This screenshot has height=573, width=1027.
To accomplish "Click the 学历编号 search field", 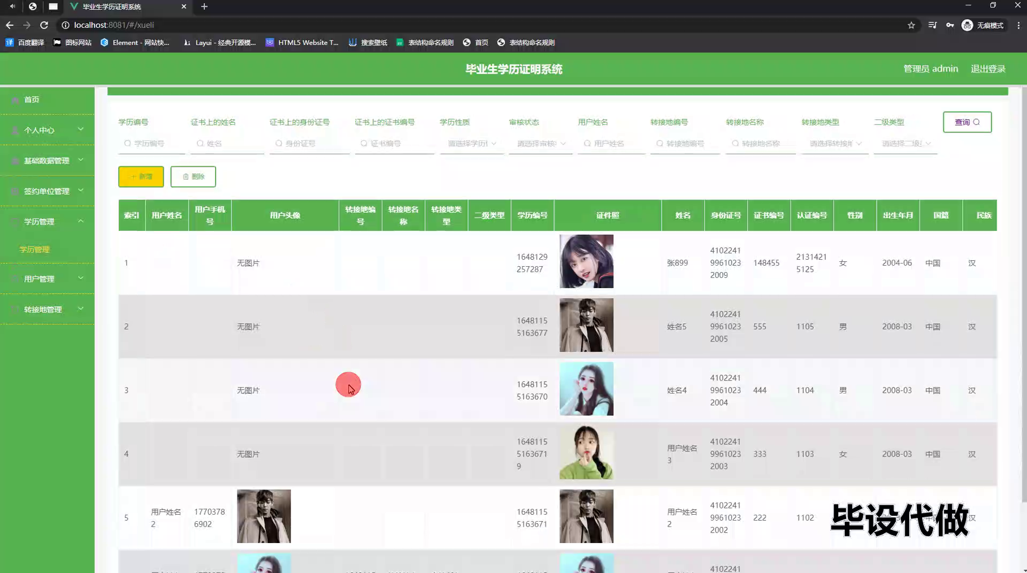I will (151, 143).
